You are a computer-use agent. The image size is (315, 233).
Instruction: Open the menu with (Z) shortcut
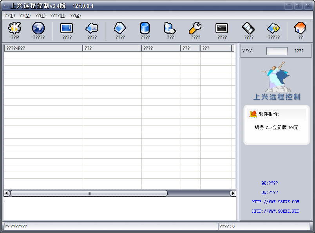(75, 15)
